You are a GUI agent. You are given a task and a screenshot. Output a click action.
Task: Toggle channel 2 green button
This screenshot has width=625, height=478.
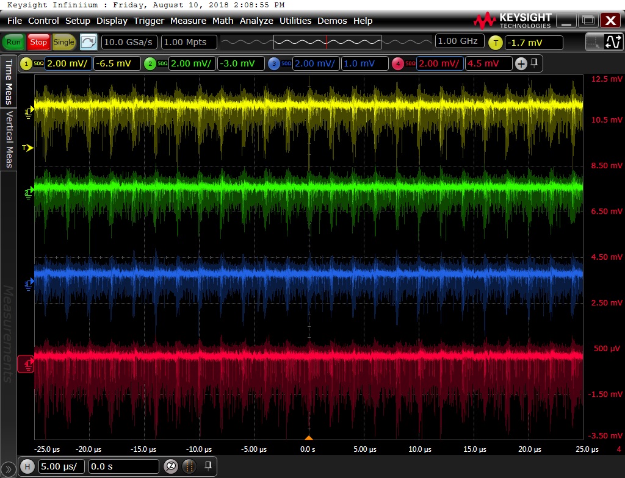click(x=150, y=64)
